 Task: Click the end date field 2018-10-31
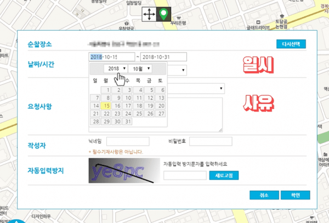[x=163, y=57]
